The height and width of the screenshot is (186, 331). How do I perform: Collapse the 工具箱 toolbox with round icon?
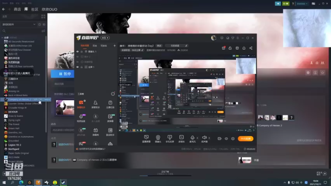coord(113,94)
